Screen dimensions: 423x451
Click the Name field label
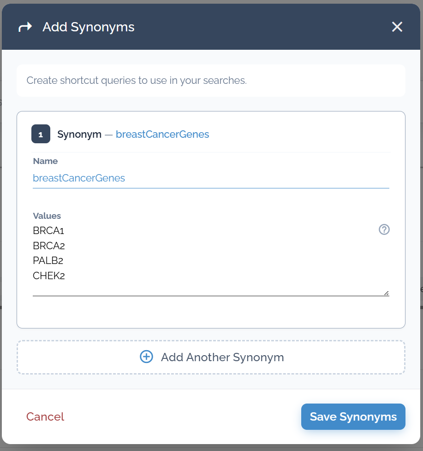[45, 161]
